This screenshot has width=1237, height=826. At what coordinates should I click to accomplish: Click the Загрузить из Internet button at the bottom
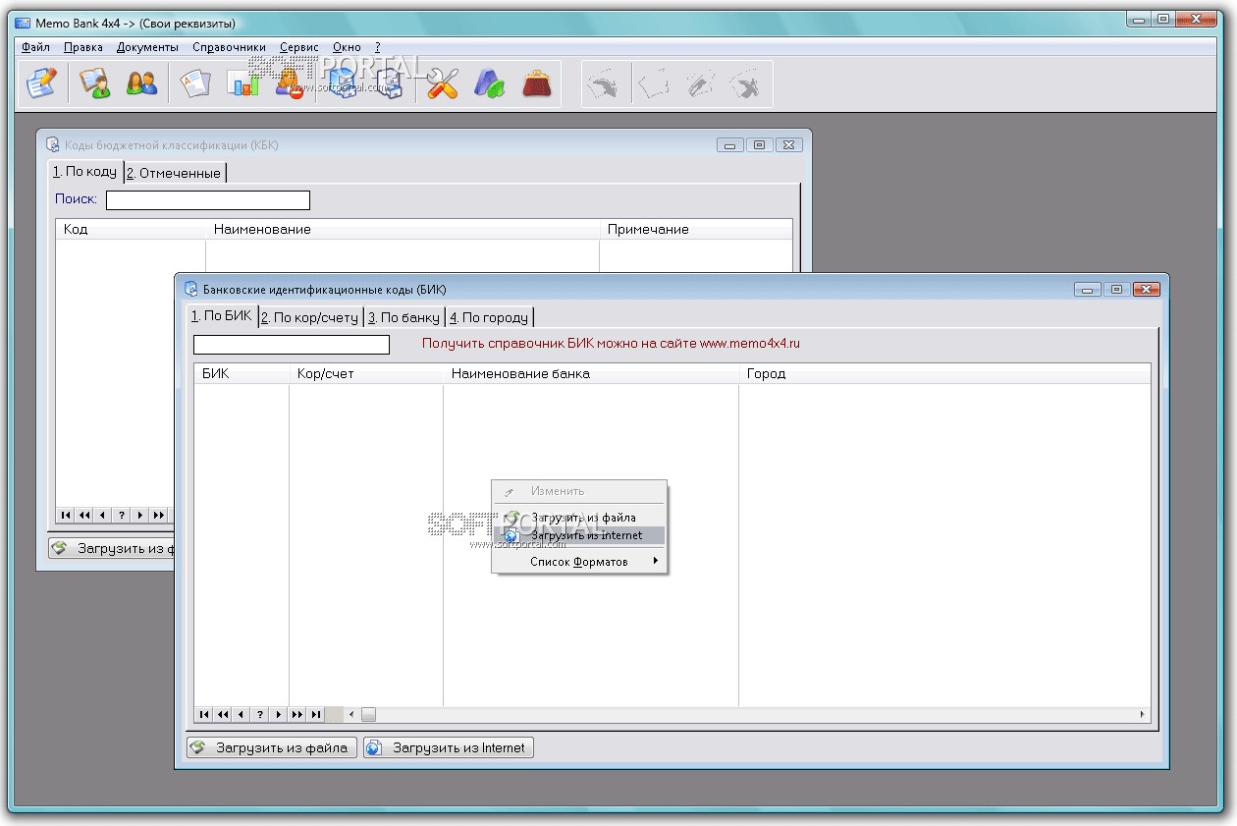pyautogui.click(x=449, y=747)
